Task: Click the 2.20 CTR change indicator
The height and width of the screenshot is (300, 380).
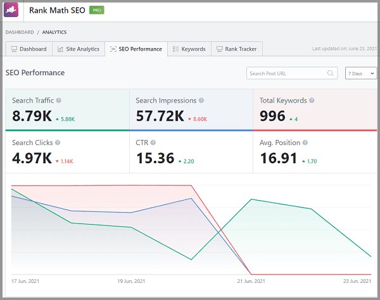Action: pyautogui.click(x=186, y=161)
